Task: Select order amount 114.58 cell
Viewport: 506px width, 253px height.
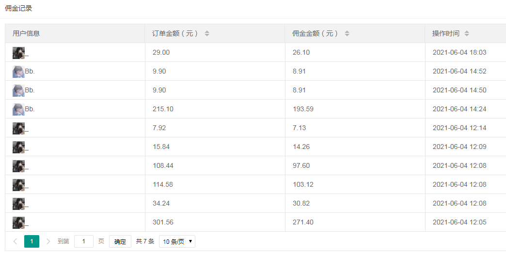Action: 215,184
